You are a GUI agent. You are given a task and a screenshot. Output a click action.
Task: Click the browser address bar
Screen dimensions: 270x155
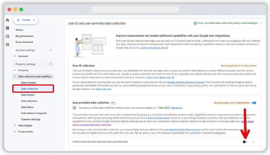pos(135,9)
